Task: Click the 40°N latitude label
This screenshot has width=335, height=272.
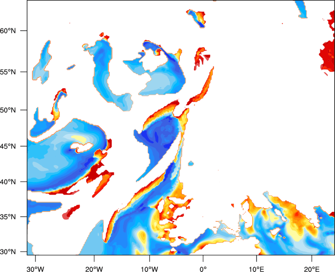Action: [8, 182]
